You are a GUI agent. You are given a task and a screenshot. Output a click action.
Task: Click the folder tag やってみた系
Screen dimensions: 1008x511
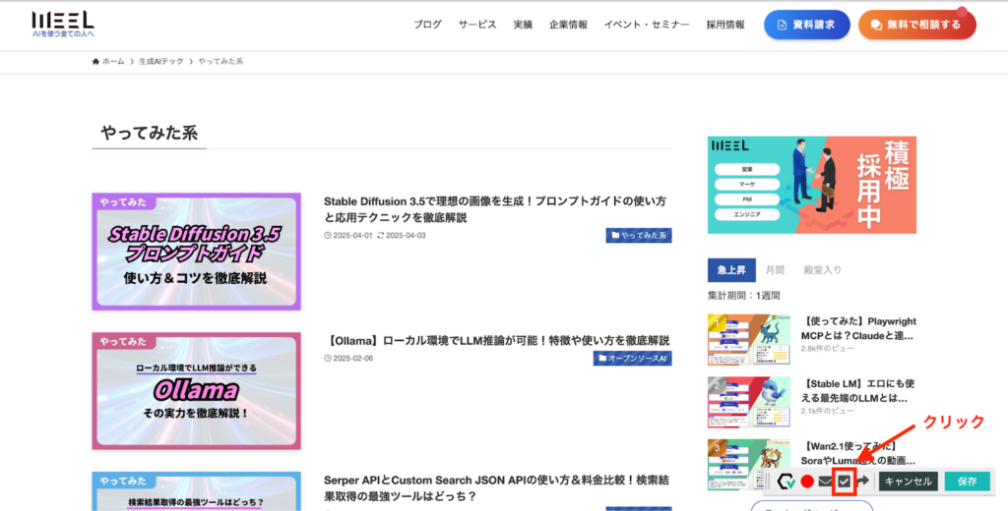coord(638,236)
